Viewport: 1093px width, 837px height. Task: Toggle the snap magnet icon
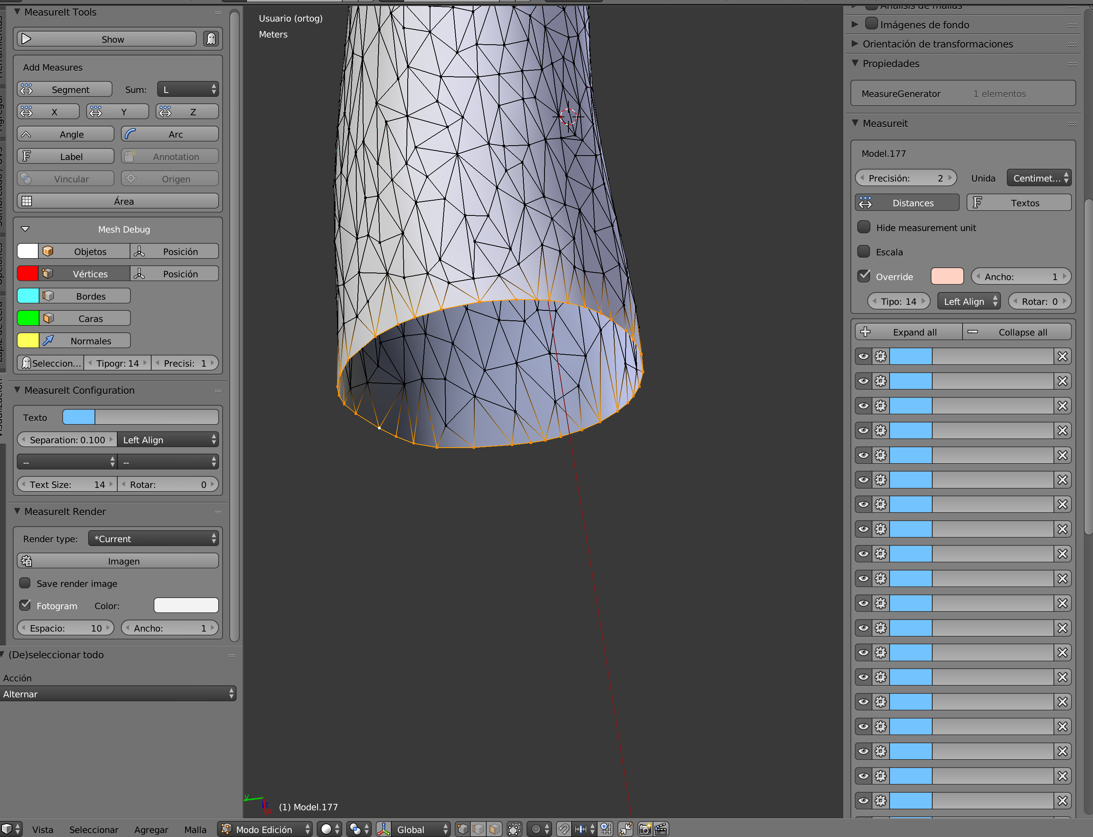[563, 829]
